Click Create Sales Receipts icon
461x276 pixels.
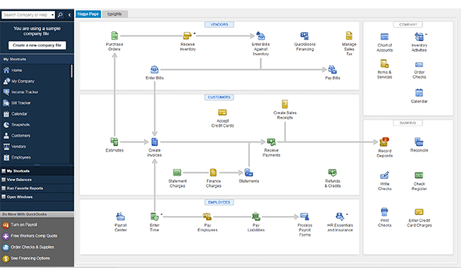point(285,104)
